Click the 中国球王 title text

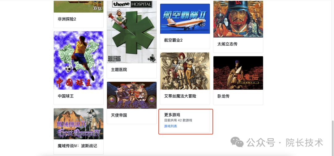pos(66,96)
